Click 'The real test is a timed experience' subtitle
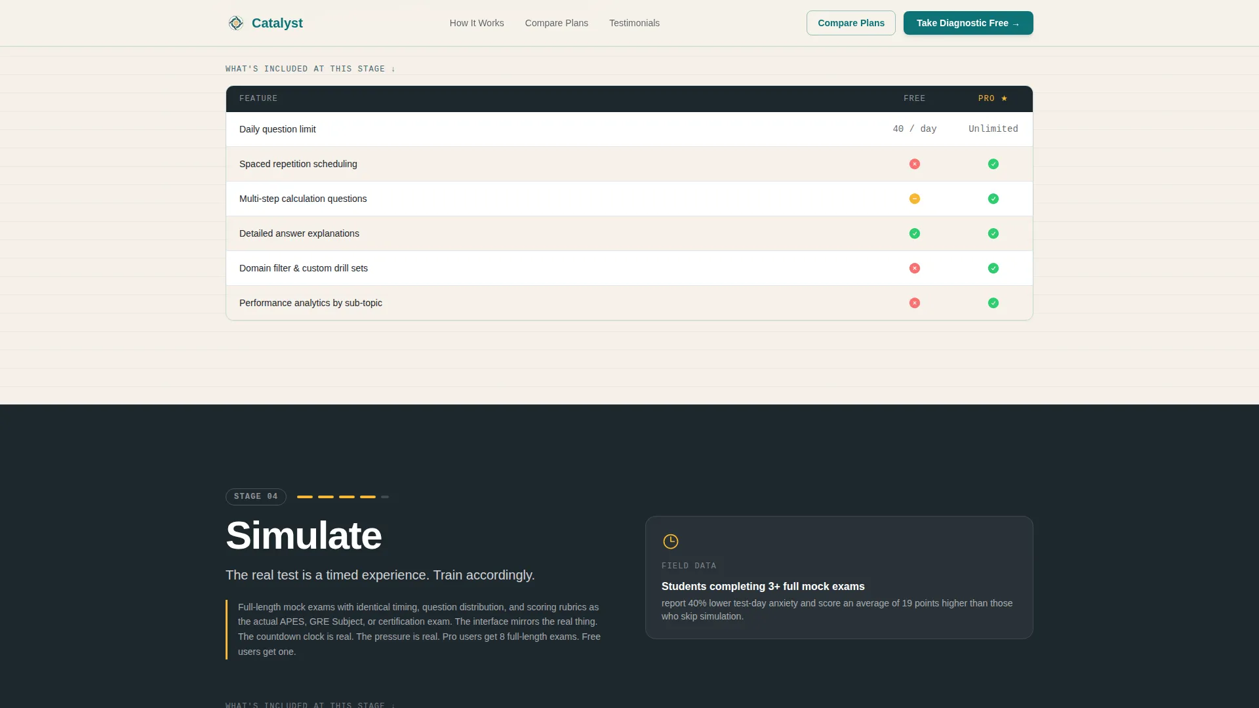1259x708 pixels. pos(380,575)
